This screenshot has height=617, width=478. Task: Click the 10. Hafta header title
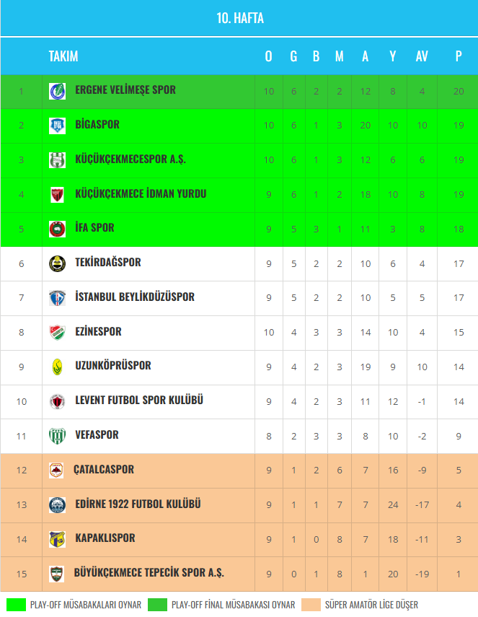click(240, 18)
